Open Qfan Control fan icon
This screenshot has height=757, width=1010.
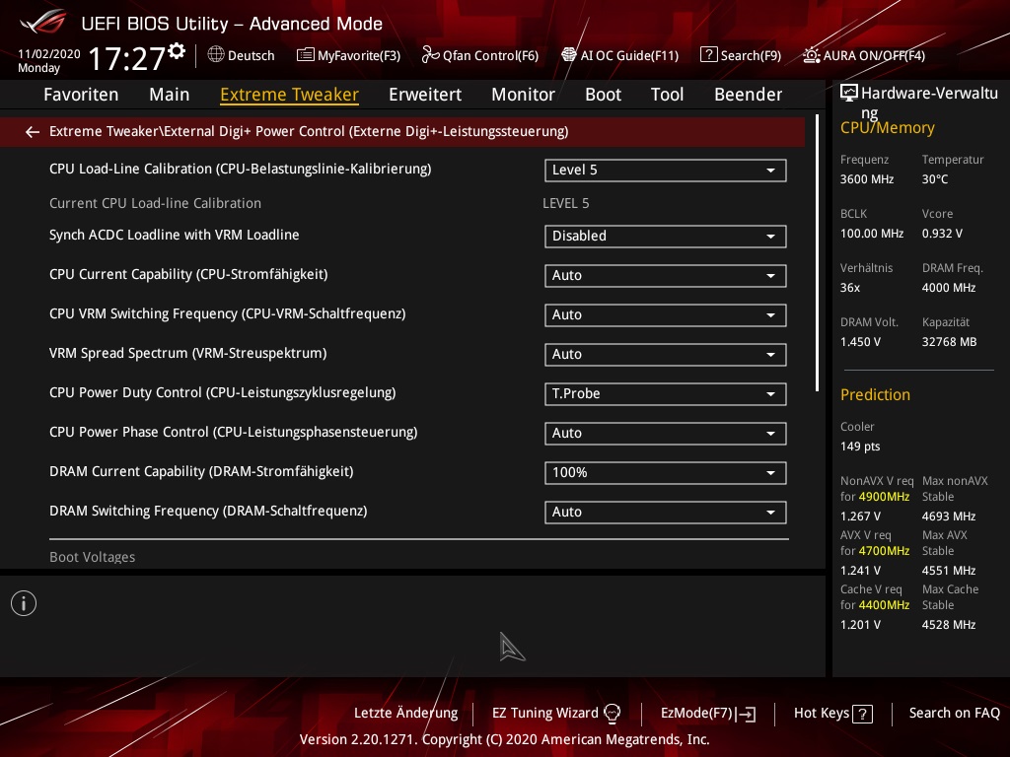coord(430,55)
